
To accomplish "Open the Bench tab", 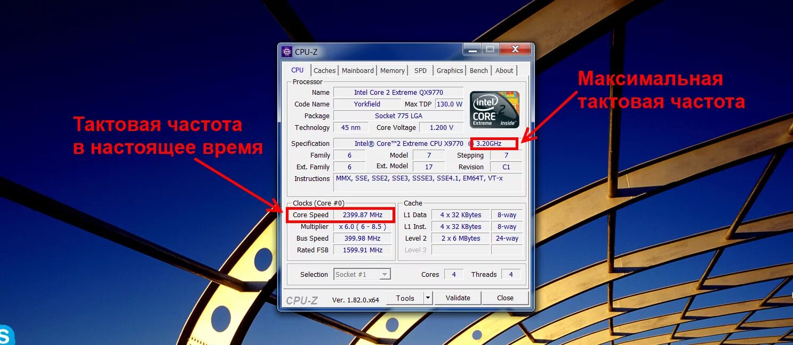I will 479,70.
